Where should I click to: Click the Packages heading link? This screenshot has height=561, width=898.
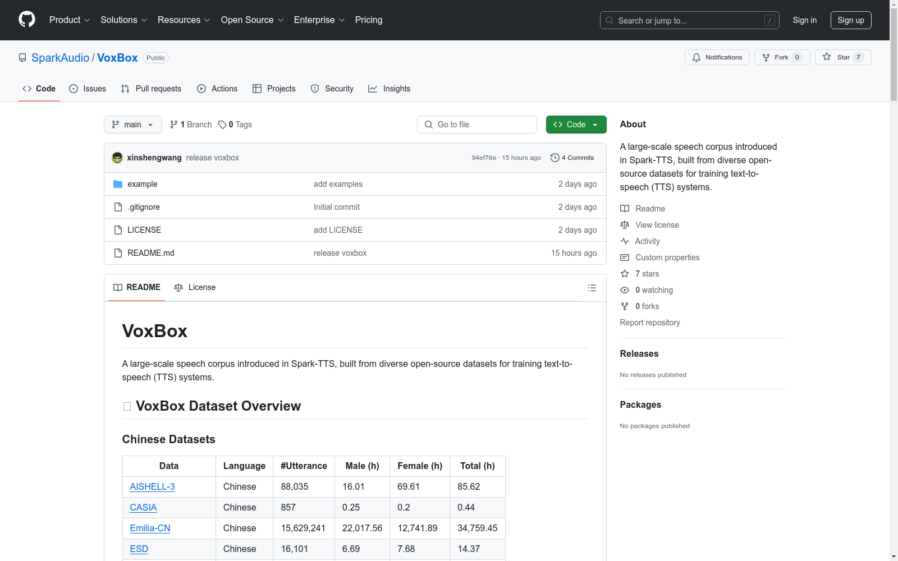click(x=640, y=404)
